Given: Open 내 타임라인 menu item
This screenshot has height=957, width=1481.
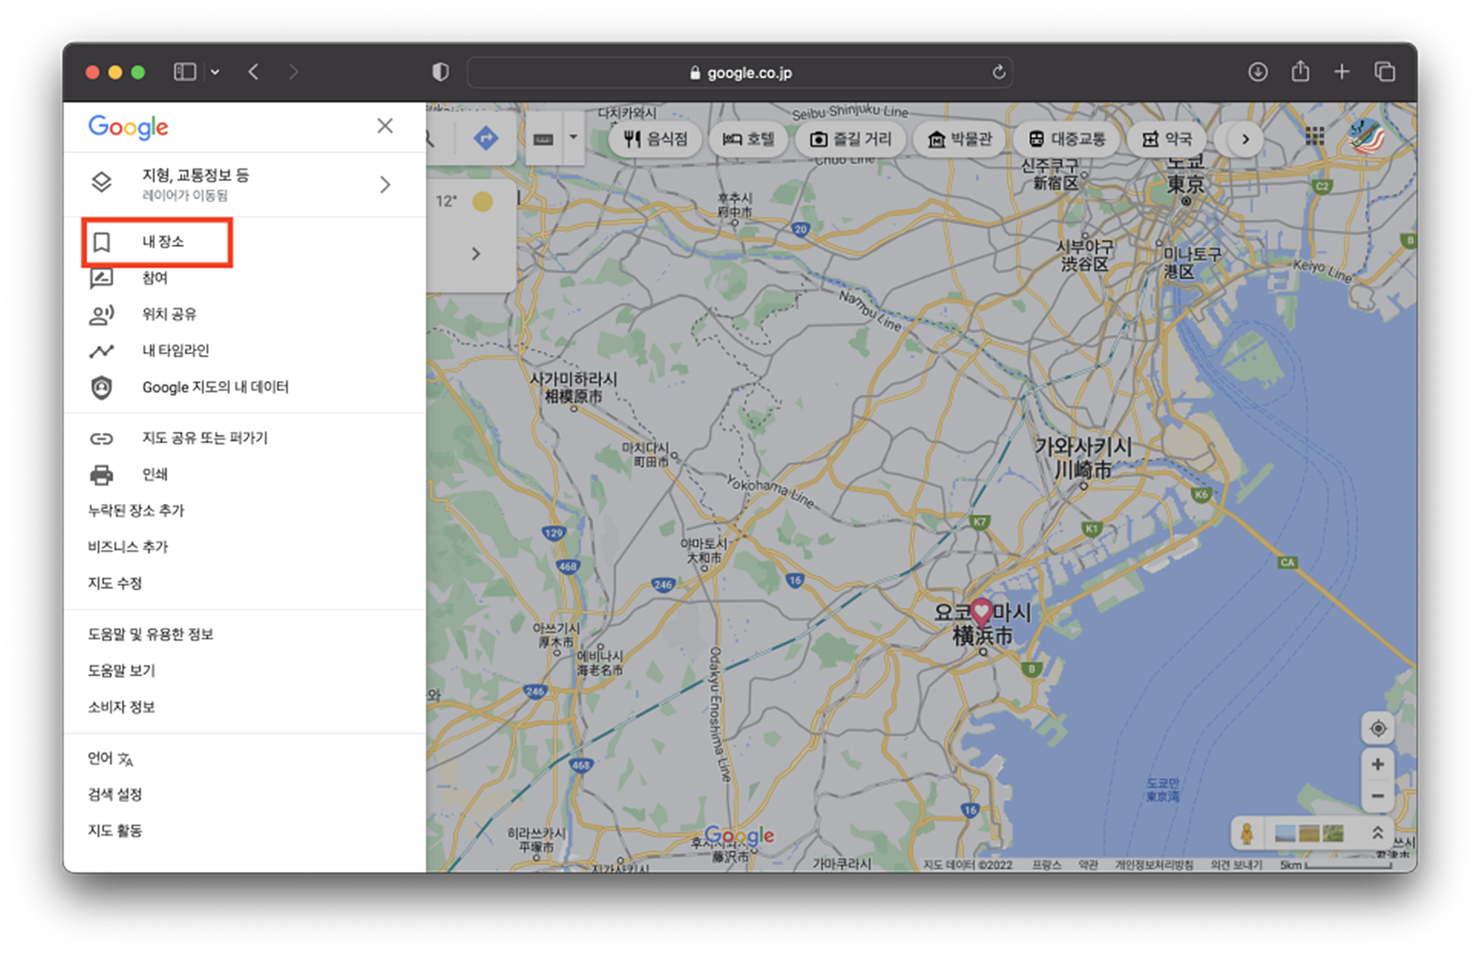Looking at the screenshot, I should point(176,350).
